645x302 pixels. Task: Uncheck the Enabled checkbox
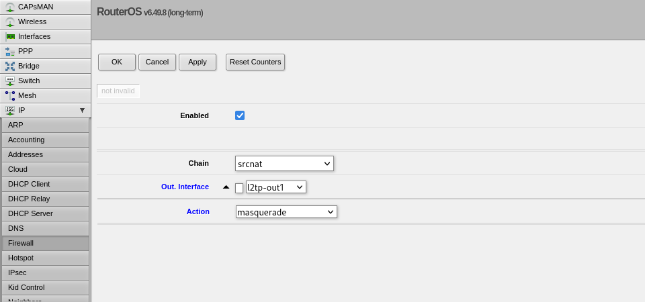tap(240, 115)
